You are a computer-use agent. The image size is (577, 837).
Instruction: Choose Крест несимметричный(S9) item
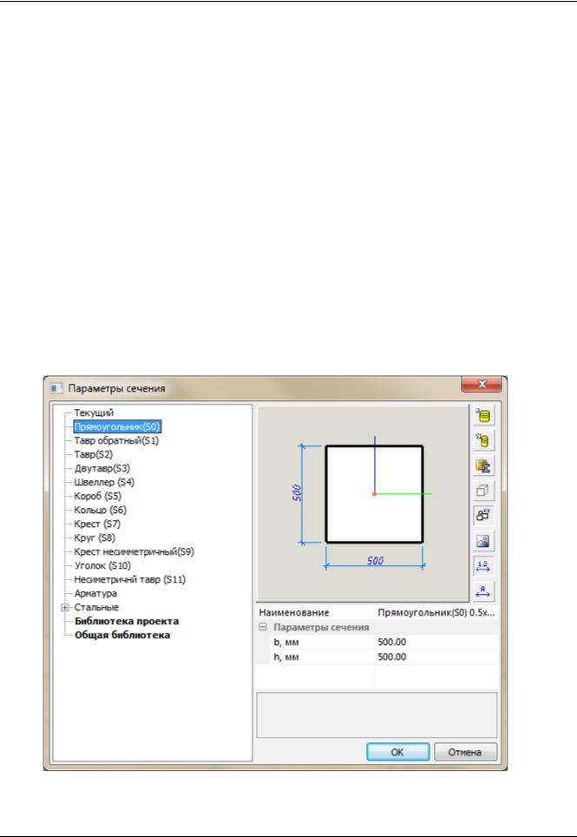[134, 551]
